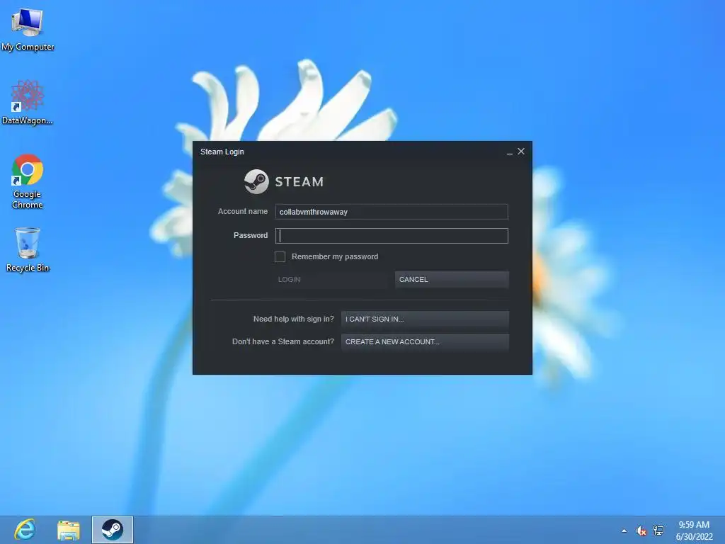The image size is (725, 544).
Task: Click the muted volume tray icon
Action: (641, 531)
